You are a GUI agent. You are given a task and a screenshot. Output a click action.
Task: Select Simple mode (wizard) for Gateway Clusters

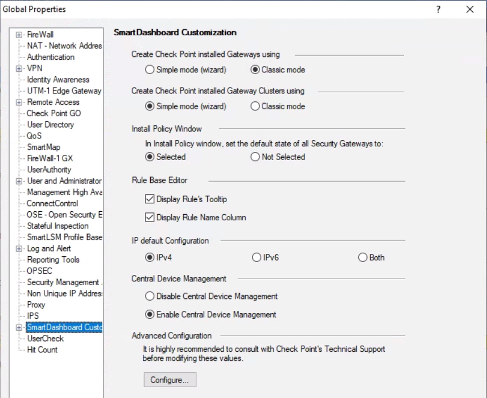point(150,106)
